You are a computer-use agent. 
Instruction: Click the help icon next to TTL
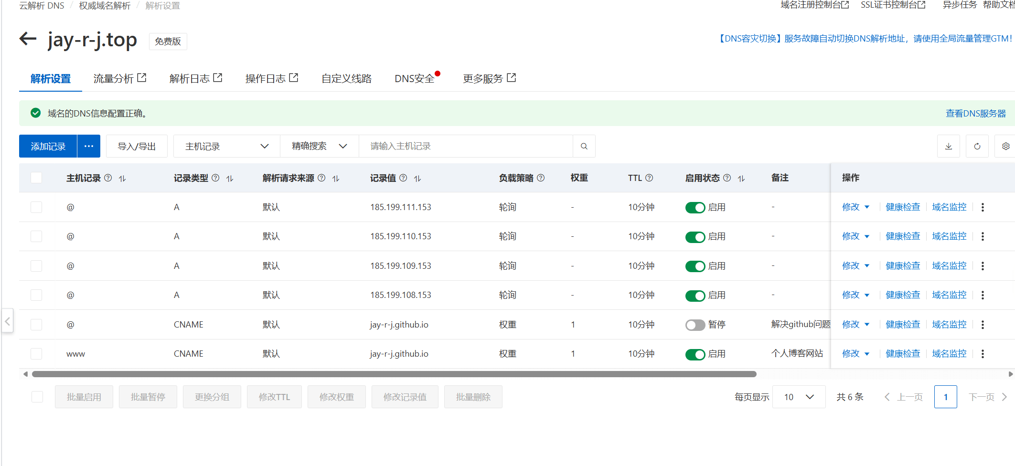pos(649,178)
